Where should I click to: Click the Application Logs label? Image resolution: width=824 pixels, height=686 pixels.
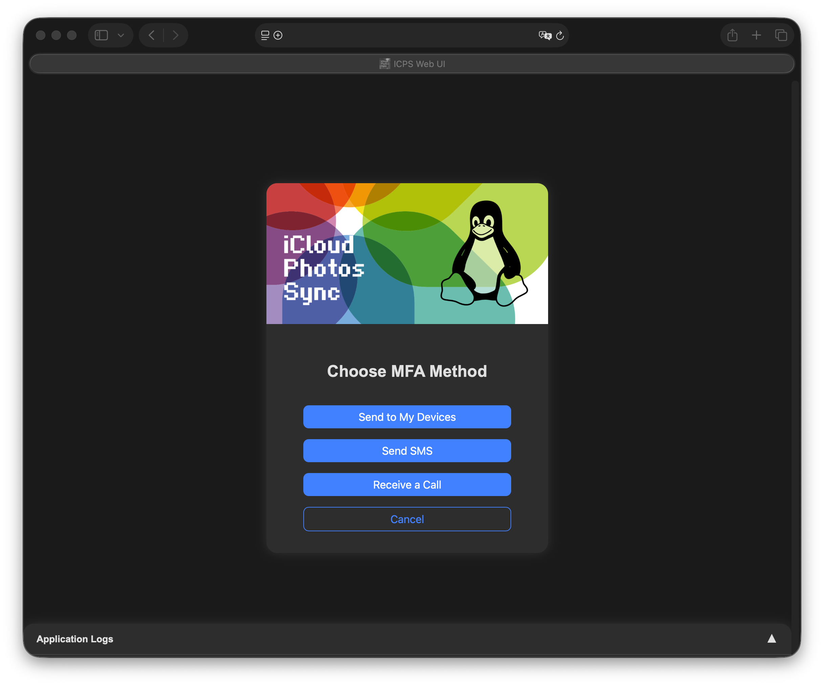point(75,639)
